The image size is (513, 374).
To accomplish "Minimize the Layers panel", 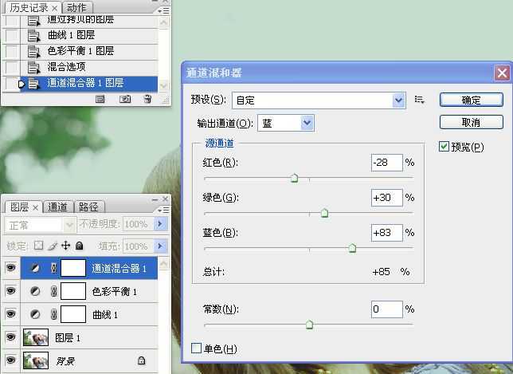I will 155,199.
